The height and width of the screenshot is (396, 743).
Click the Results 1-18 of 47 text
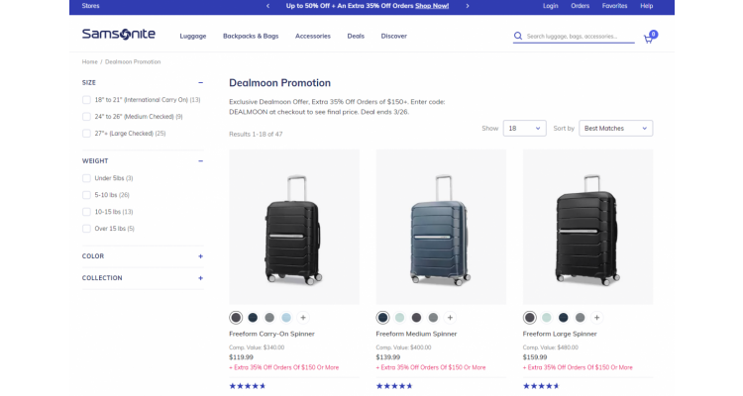pyautogui.click(x=256, y=134)
